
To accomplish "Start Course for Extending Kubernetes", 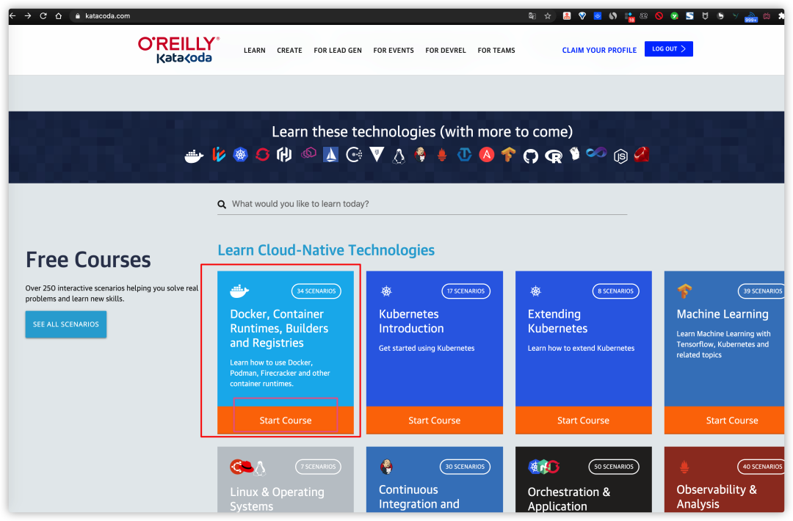I will pos(583,420).
